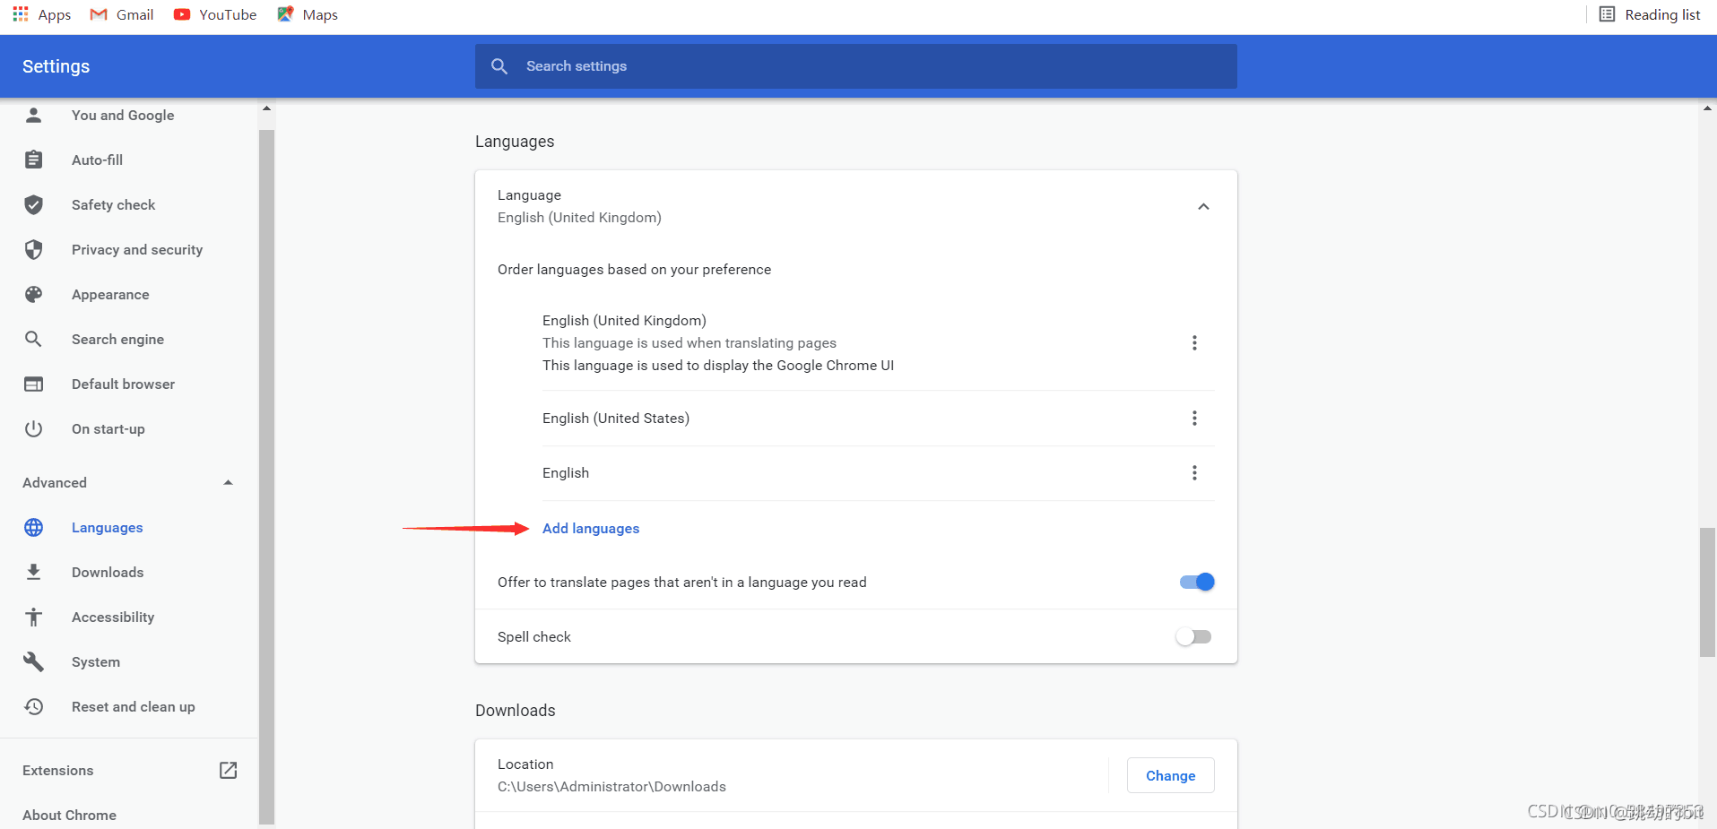Disable the offer to translate pages toggle
The image size is (1717, 829).
pyautogui.click(x=1196, y=583)
